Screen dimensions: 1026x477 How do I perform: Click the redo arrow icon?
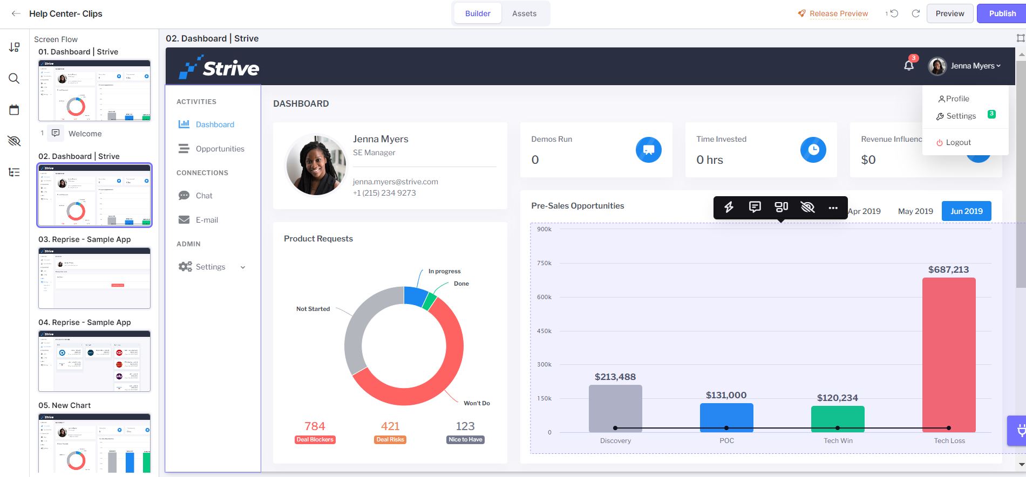coord(915,13)
